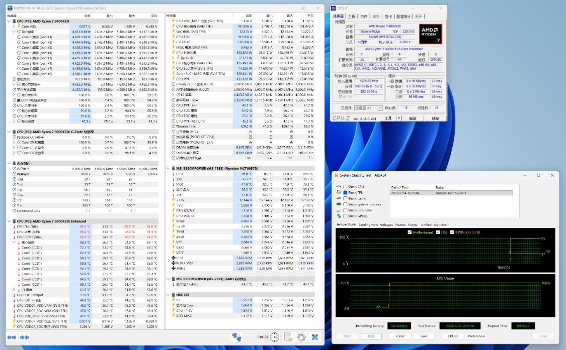Enable the Stress CPU checkbox

click(x=346, y=186)
